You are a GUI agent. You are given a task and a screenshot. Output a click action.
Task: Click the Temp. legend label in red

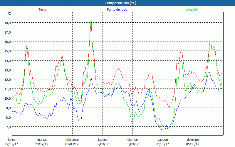[x=43, y=9]
